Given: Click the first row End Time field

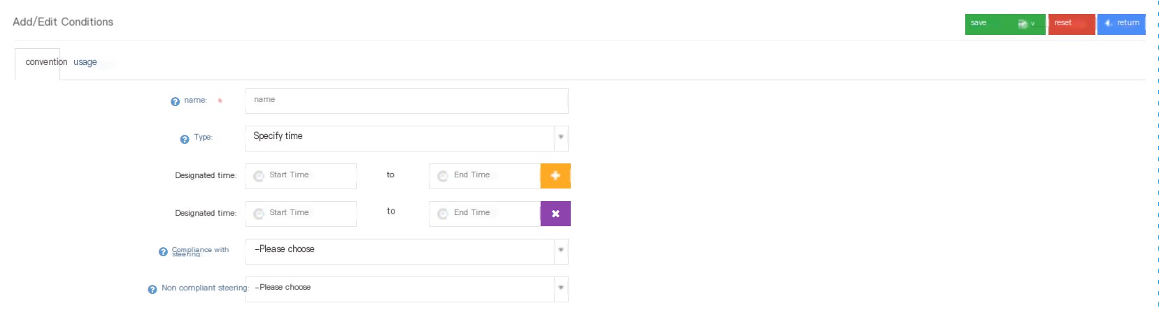Looking at the screenshot, I should click(x=485, y=176).
